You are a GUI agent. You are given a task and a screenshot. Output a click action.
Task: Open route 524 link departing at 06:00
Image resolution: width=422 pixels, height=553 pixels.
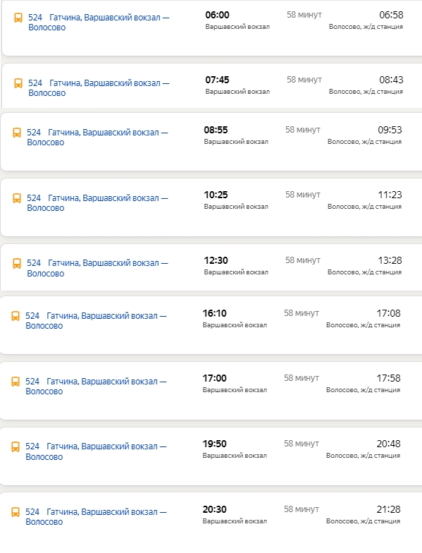(x=99, y=23)
